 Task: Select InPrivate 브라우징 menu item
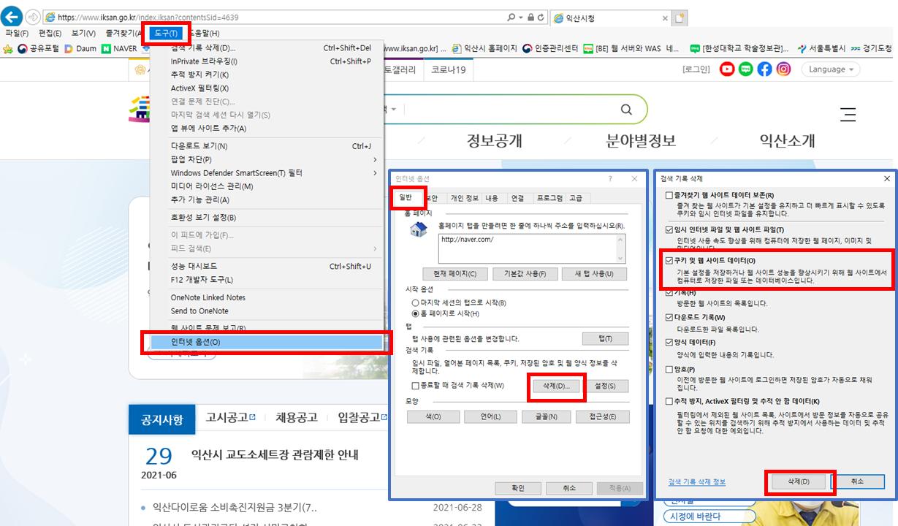267,61
